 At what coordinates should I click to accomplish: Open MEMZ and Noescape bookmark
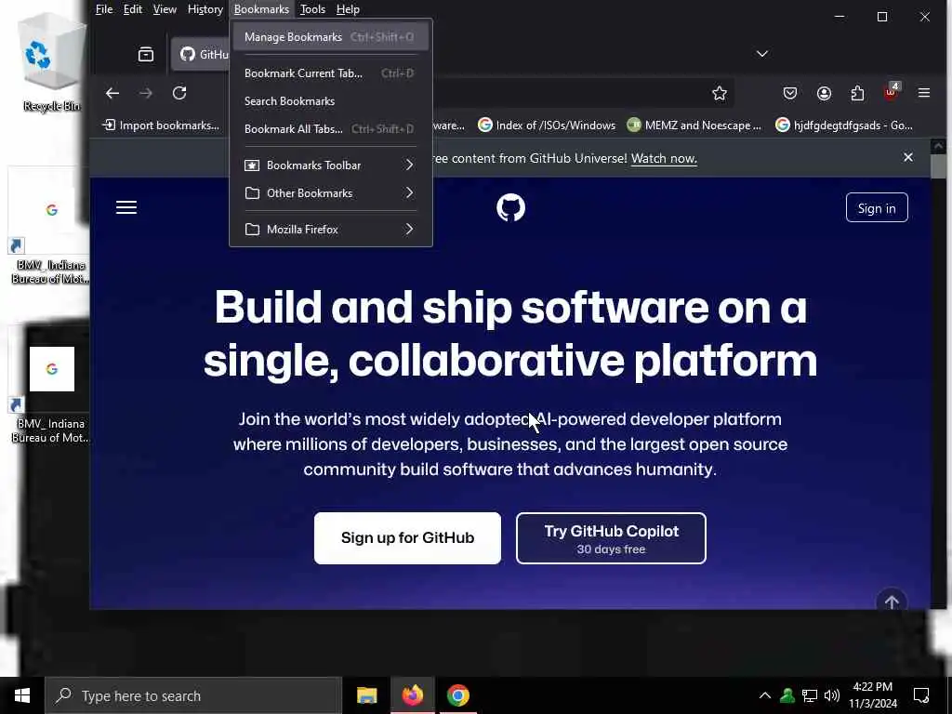coord(694,126)
